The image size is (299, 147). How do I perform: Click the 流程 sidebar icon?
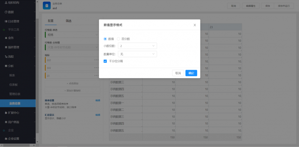click(x=6, y=56)
